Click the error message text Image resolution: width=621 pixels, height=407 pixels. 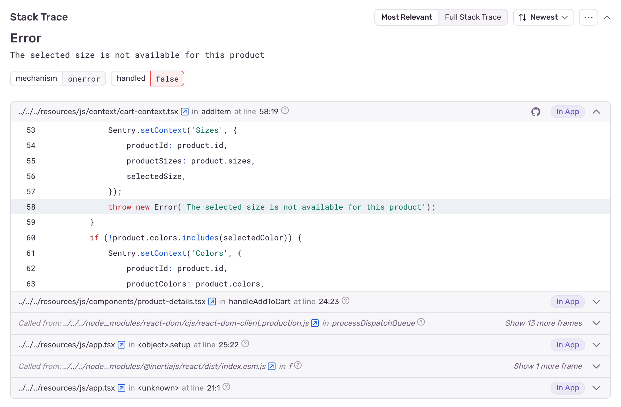(x=137, y=55)
